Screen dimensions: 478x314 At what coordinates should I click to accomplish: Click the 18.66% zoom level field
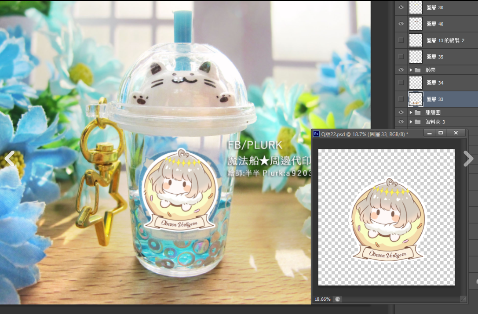[322, 300]
